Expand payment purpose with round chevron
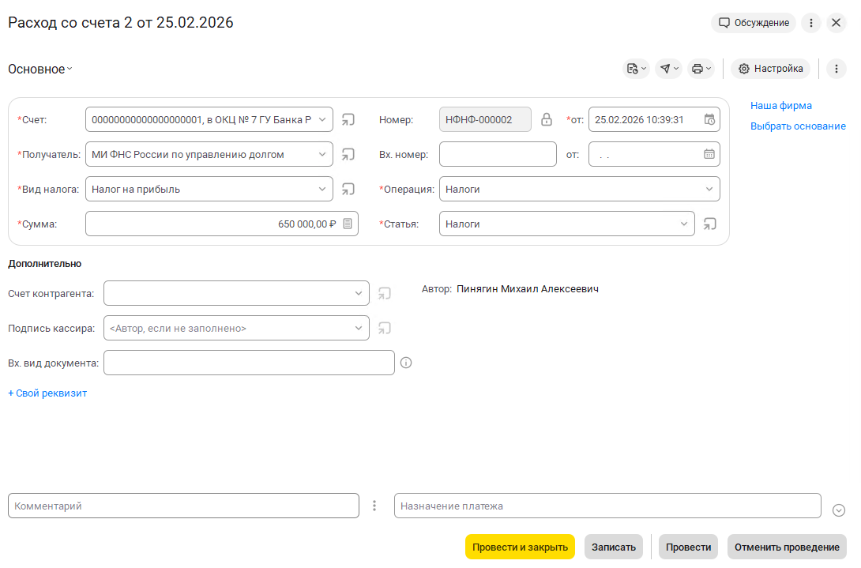The image size is (861, 568). coord(839,510)
